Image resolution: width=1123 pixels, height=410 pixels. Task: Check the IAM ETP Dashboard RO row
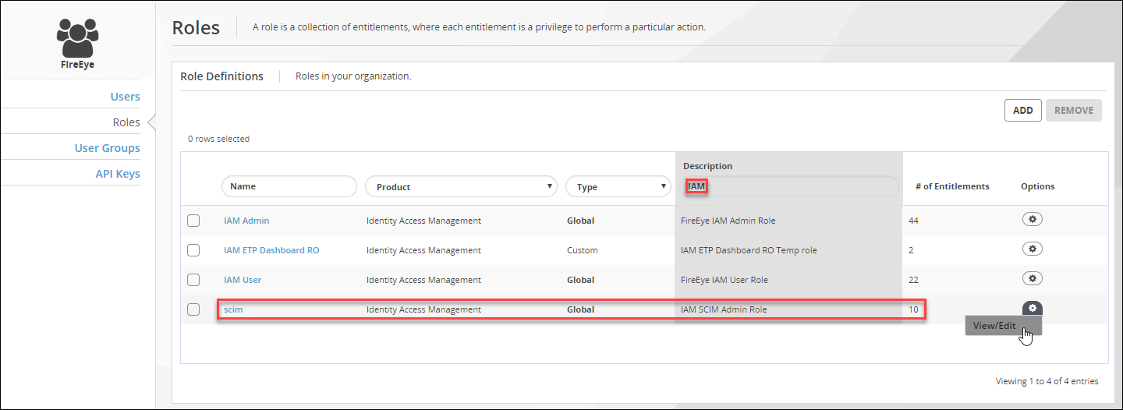[x=193, y=250]
